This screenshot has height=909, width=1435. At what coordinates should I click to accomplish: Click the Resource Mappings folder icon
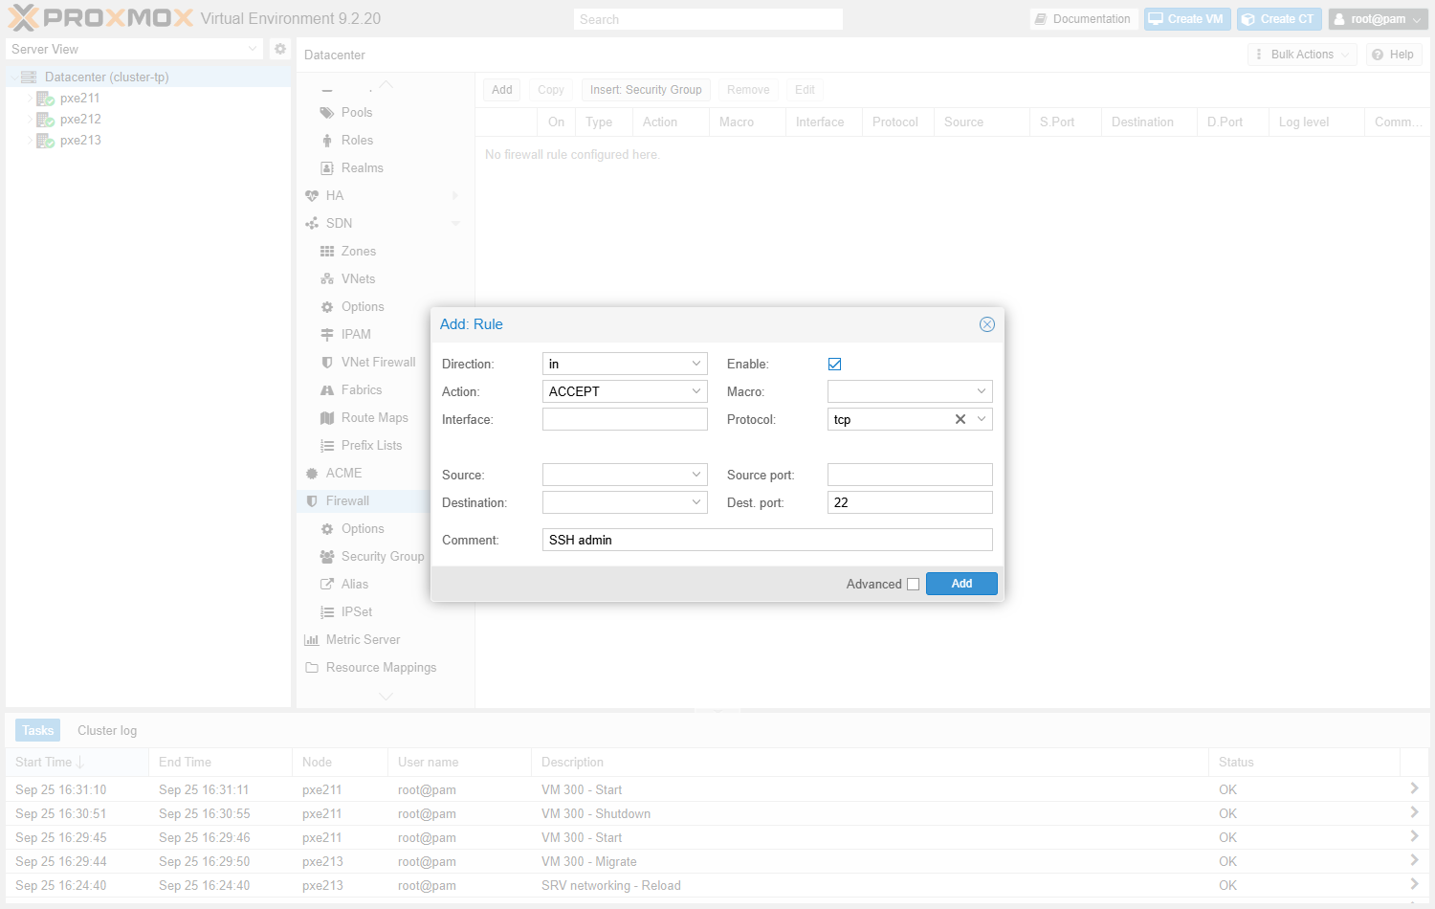click(312, 668)
